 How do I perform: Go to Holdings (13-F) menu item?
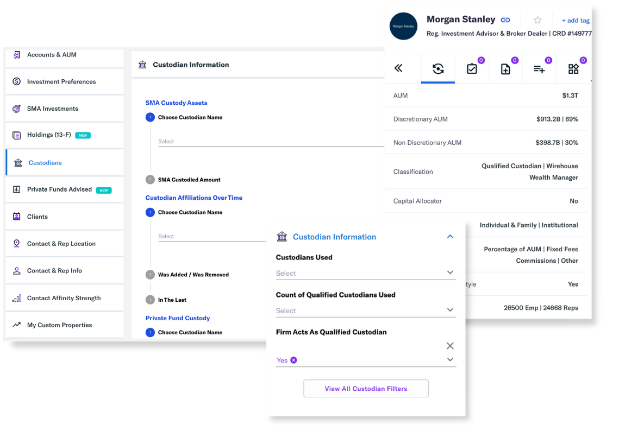[x=65, y=135]
